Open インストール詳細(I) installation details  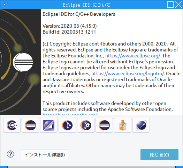pyautogui.click(x=45, y=155)
